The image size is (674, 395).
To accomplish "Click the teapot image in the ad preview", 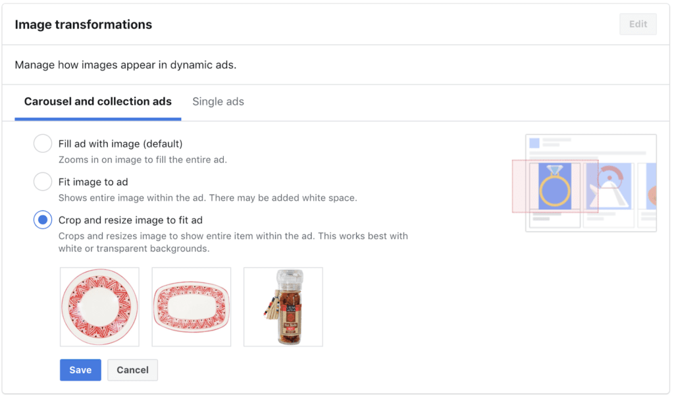I will coord(609,187).
